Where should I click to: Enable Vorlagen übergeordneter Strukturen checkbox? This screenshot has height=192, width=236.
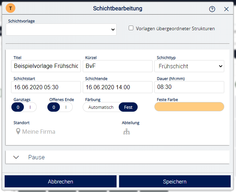tap(131, 28)
